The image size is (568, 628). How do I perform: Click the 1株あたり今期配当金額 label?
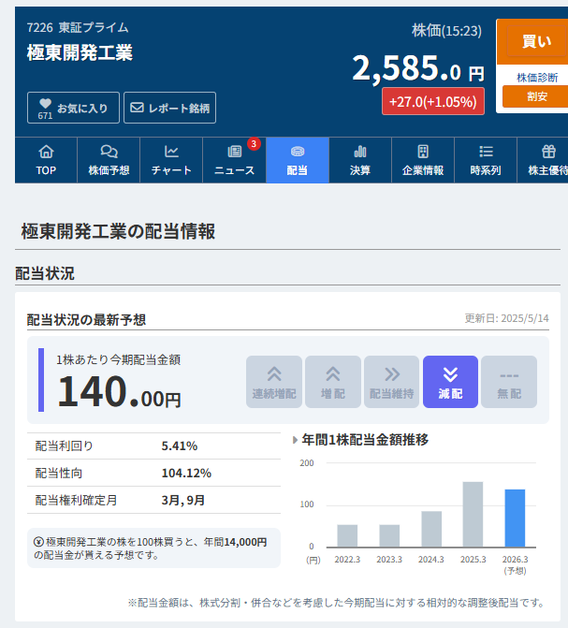coord(118,359)
